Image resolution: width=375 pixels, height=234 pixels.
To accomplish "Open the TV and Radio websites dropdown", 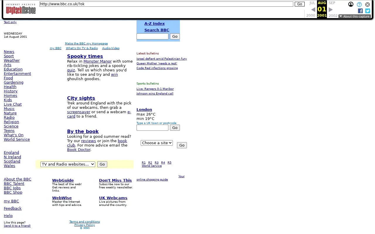I will point(68,164).
